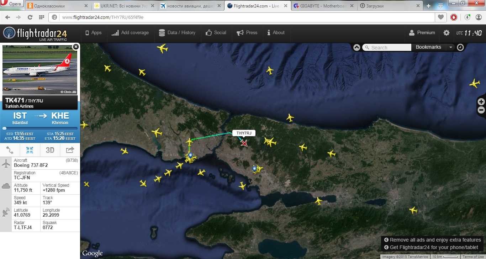Click the Premium account button

click(422, 33)
